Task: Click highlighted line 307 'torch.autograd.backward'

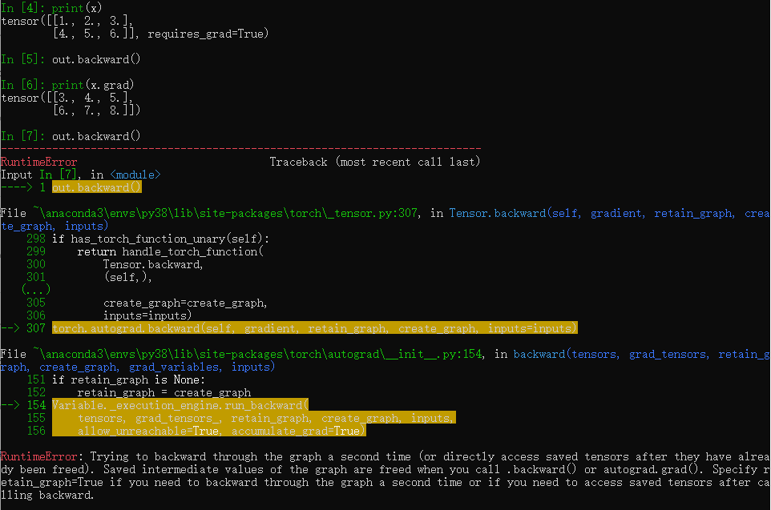Action: point(315,328)
